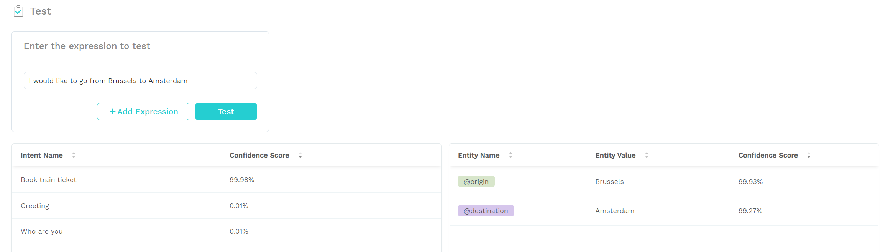Sort by Intent Name column arrows
The height and width of the screenshot is (252, 883).
(74, 155)
